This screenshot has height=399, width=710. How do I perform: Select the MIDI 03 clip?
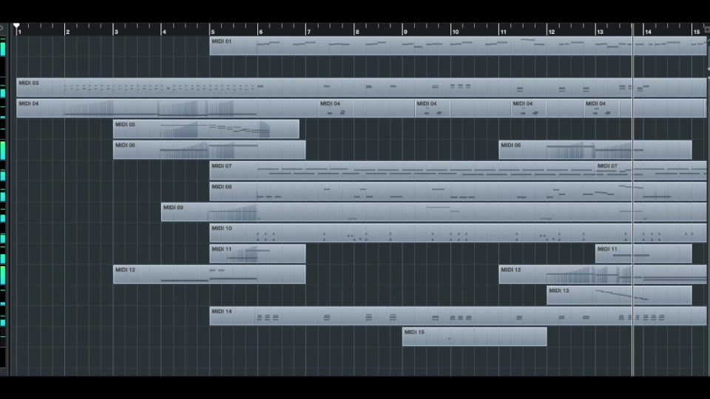point(362,87)
